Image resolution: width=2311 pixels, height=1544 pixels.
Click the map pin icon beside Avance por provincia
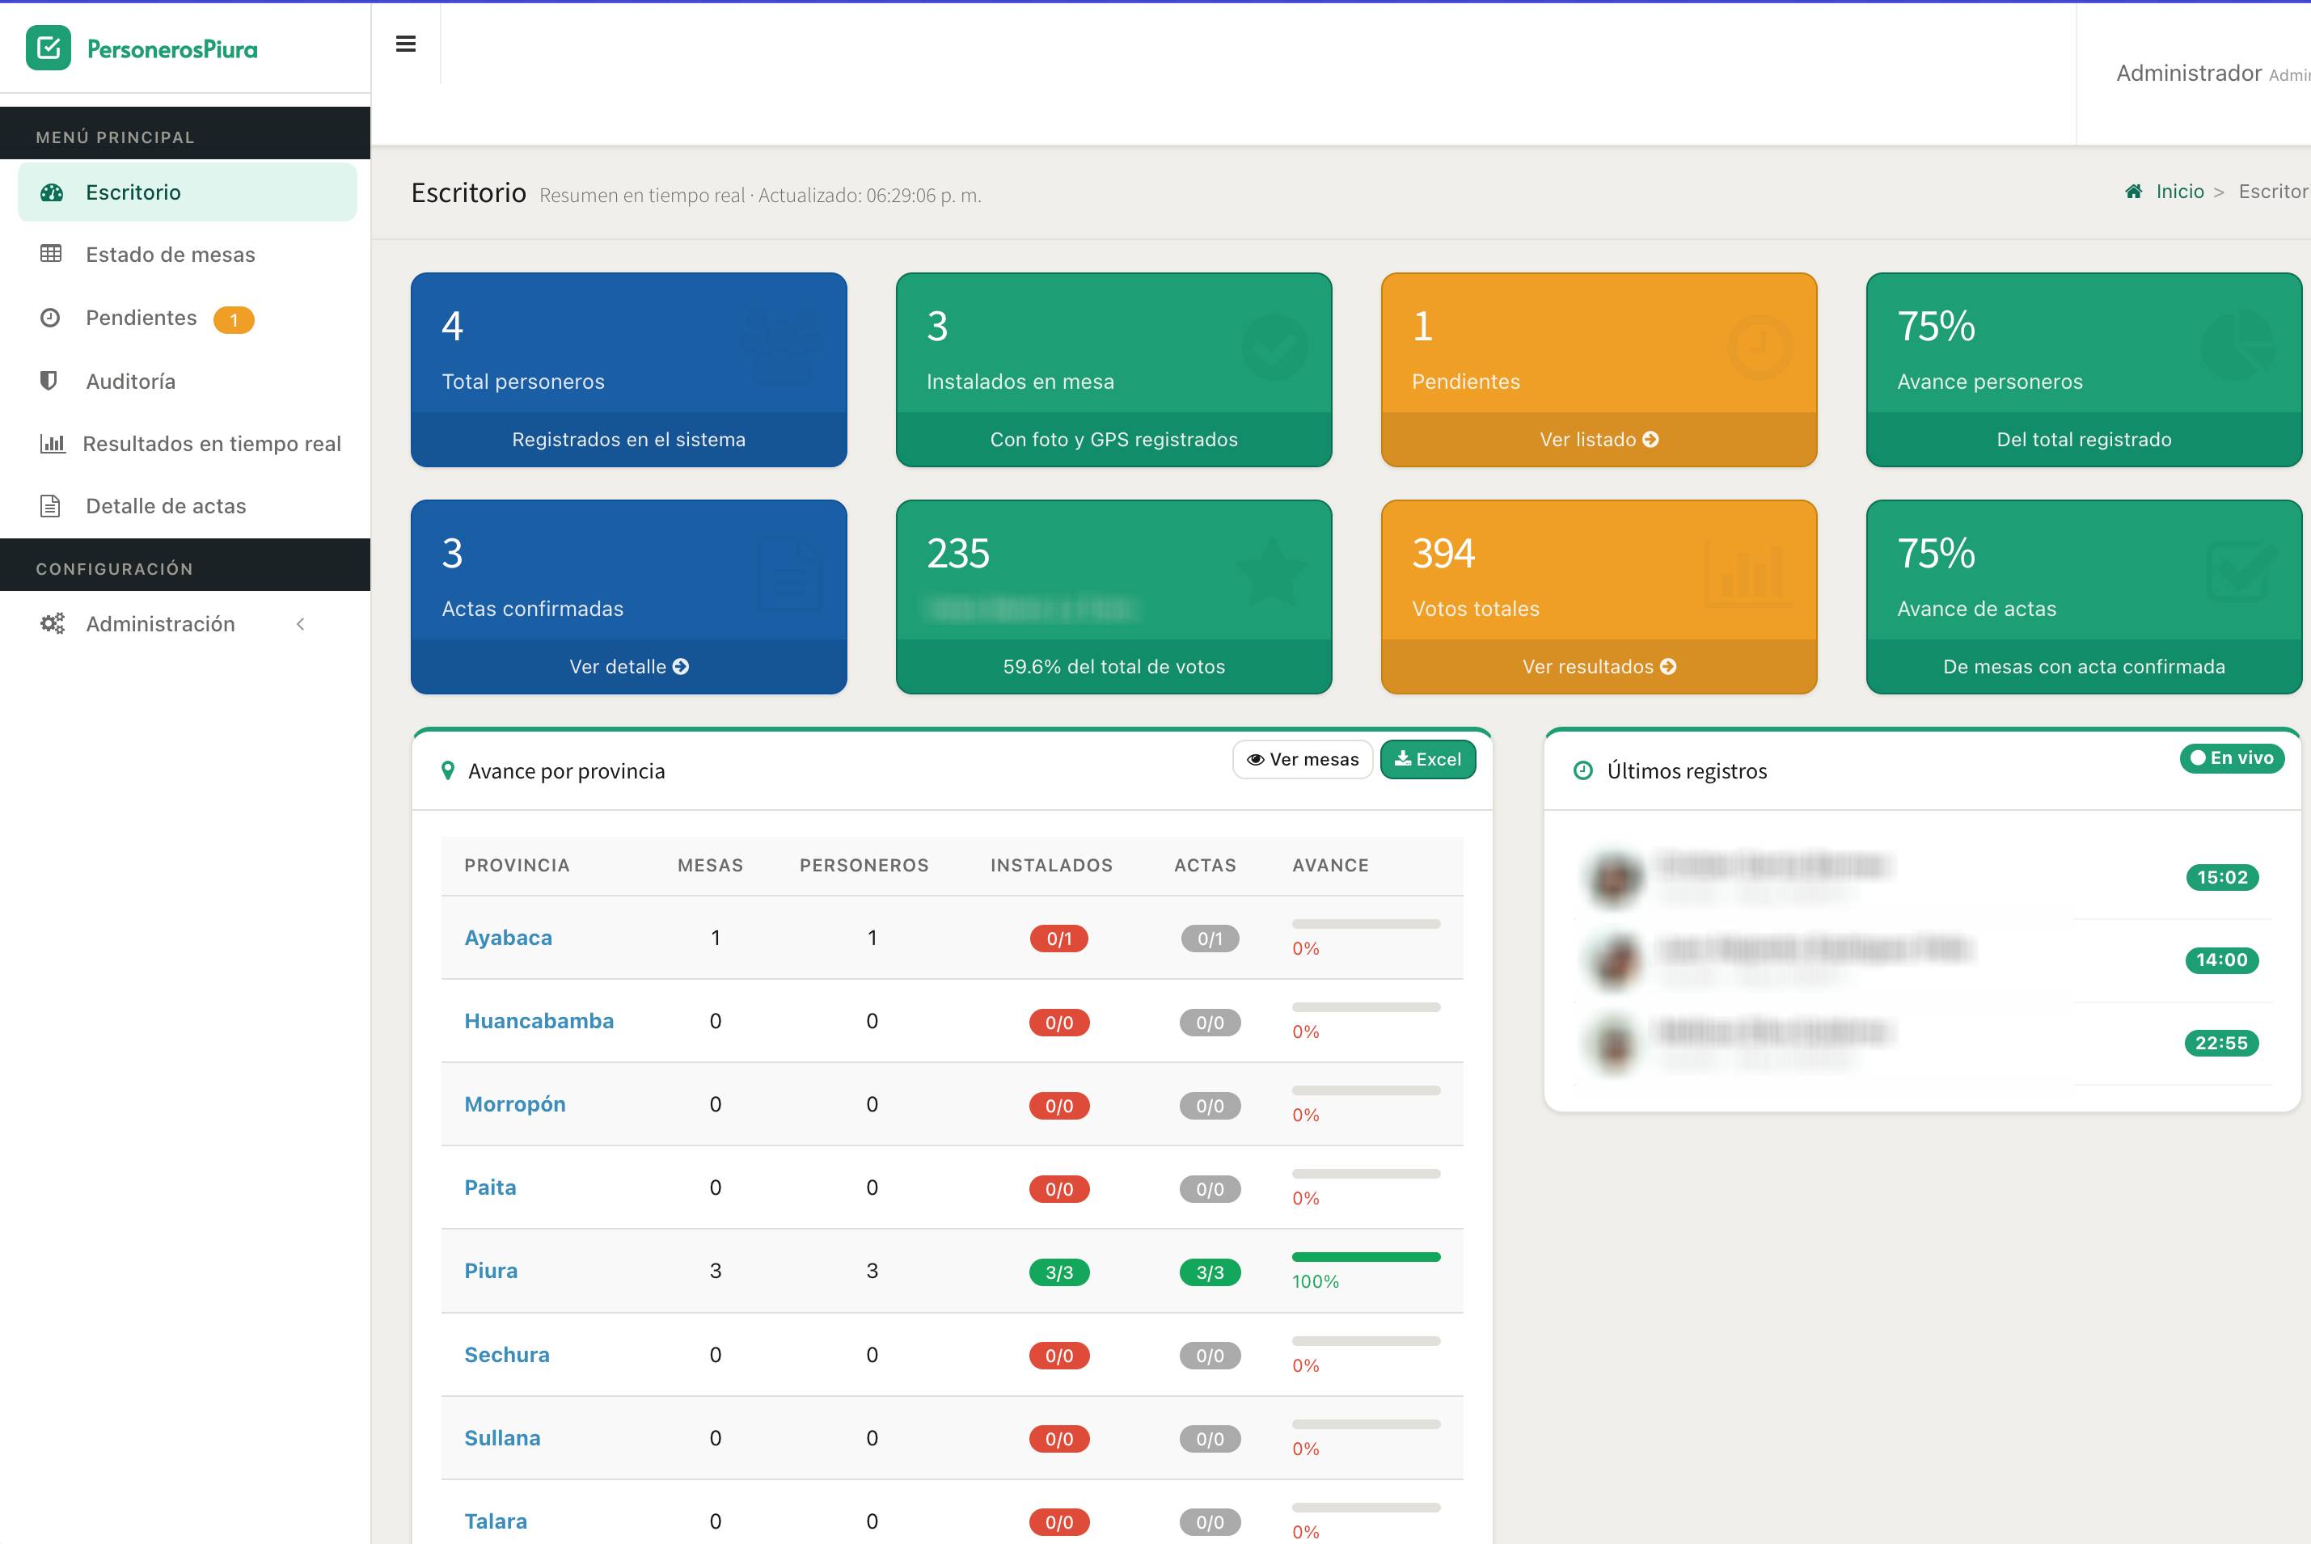[448, 771]
